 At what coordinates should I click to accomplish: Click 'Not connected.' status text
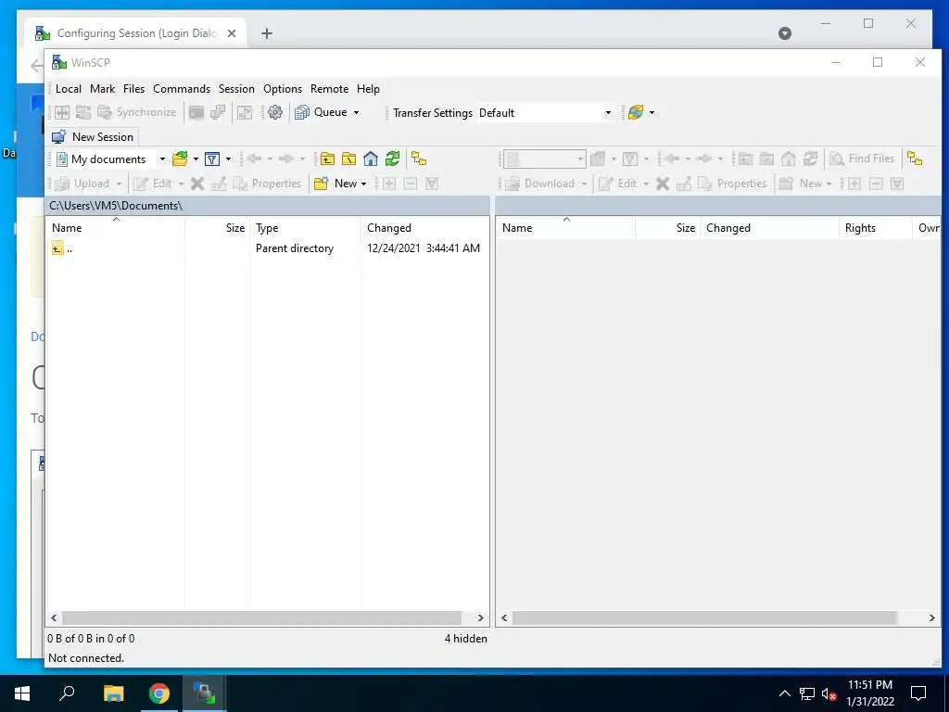pos(86,657)
